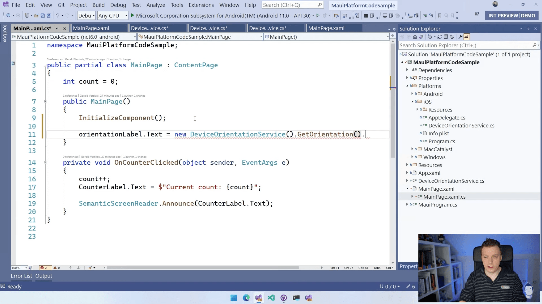Screen dimensions: 542x304
Task: Click Show All Files icon in Solution Explorer
Action: pos(452,37)
